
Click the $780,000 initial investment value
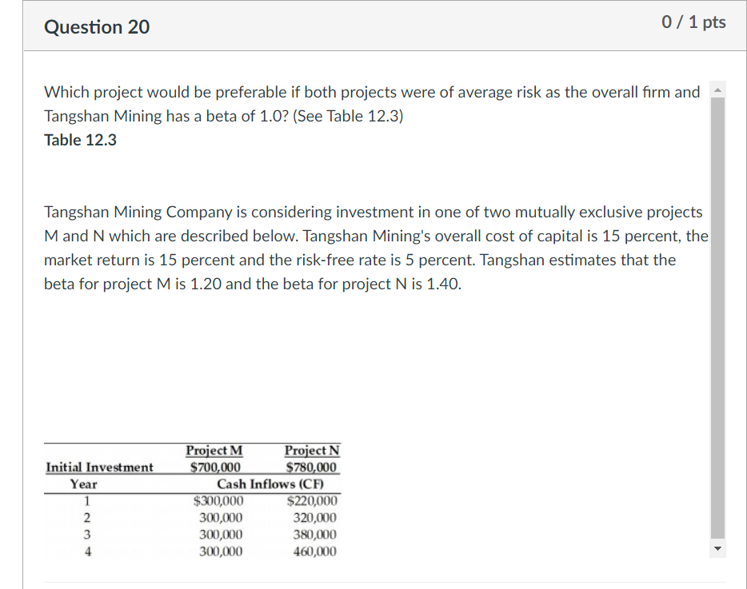[311, 467]
